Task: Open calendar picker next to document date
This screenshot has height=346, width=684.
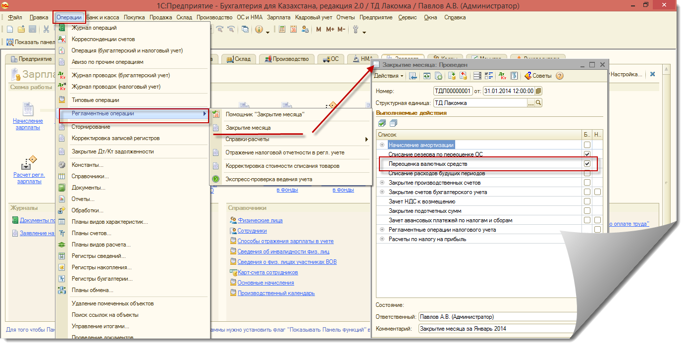Action: coord(538,91)
